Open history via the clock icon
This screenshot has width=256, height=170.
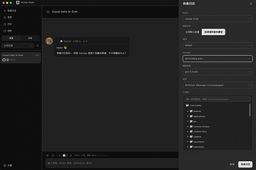(x=5, y=24)
